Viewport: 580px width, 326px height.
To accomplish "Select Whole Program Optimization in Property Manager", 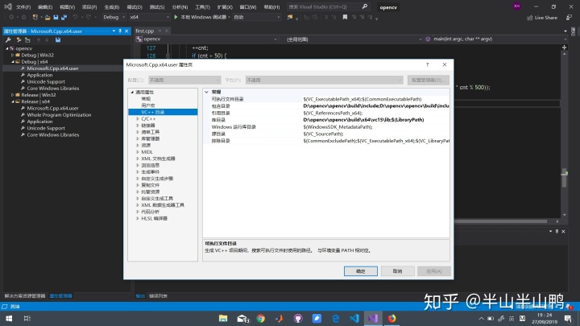I will point(59,115).
